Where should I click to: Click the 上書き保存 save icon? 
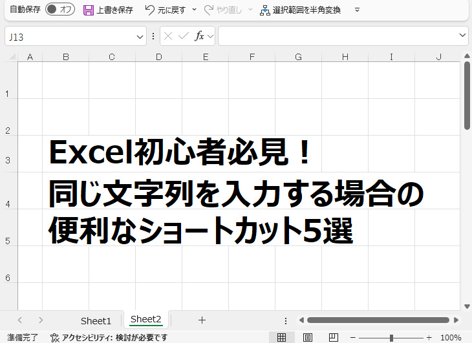(x=88, y=10)
